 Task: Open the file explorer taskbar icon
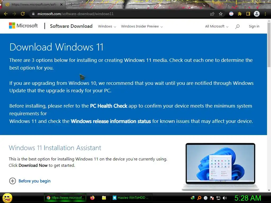pos(104,198)
